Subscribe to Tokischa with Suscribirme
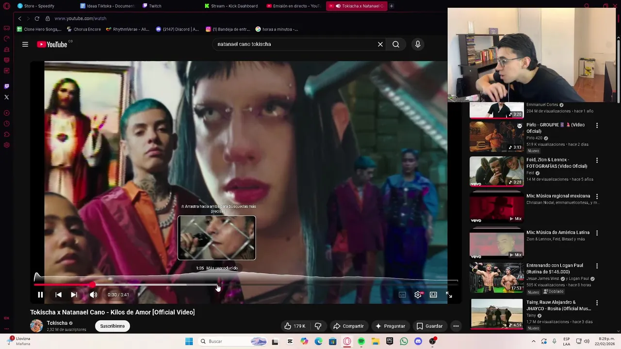 pyautogui.click(x=113, y=326)
